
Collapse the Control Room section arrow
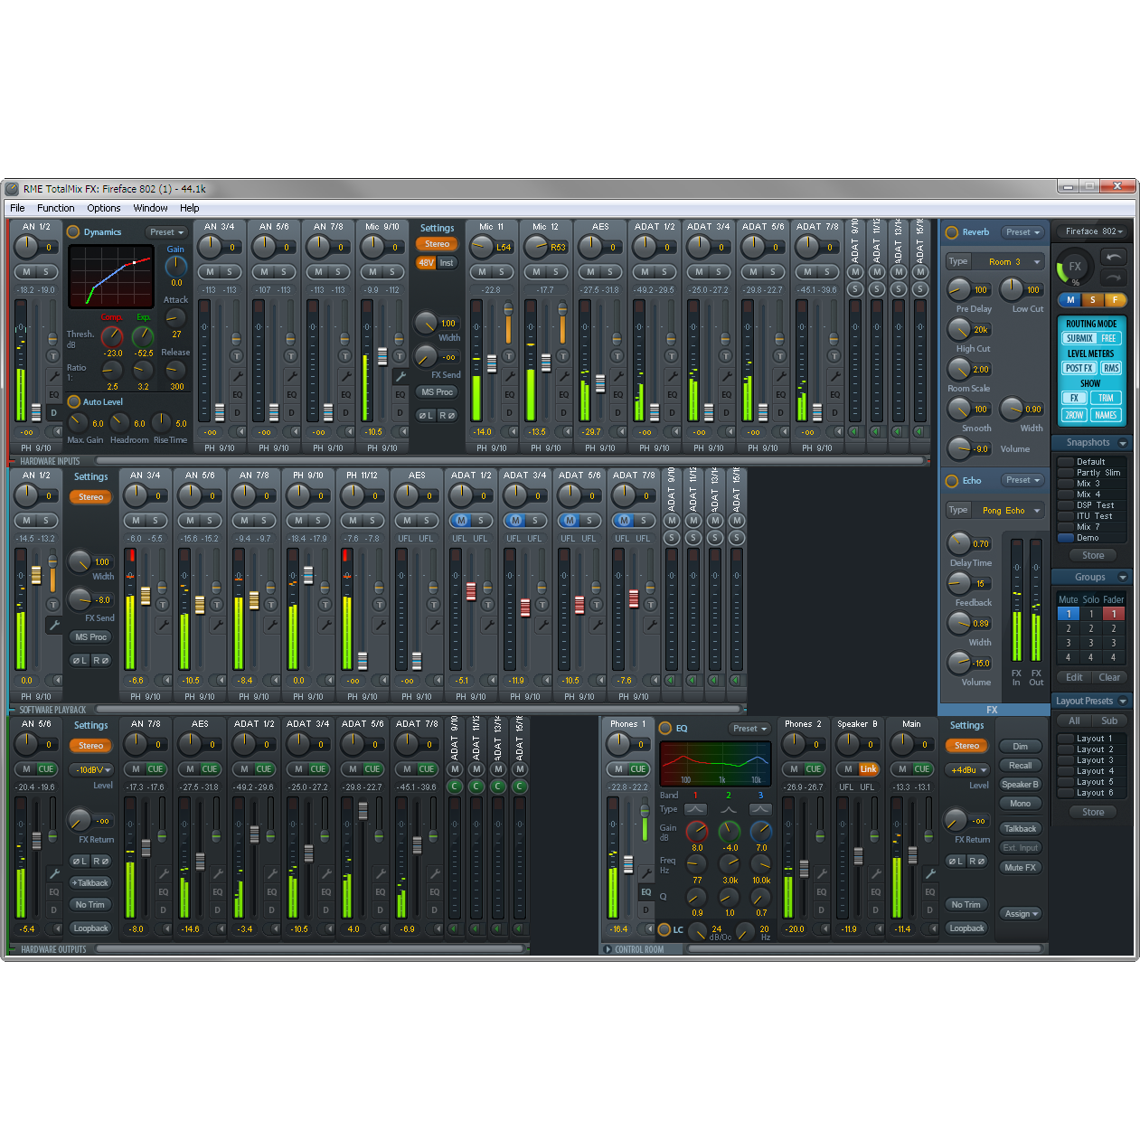click(608, 949)
